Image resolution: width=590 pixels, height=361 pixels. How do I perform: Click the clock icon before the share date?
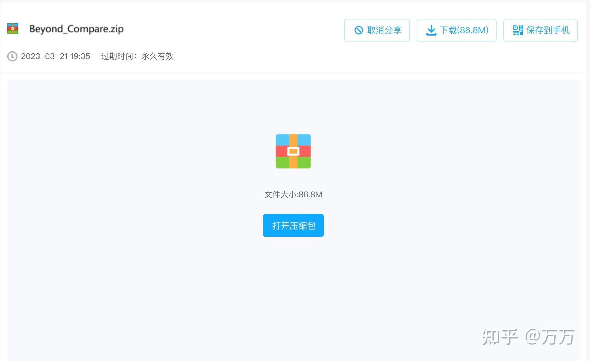[12, 56]
